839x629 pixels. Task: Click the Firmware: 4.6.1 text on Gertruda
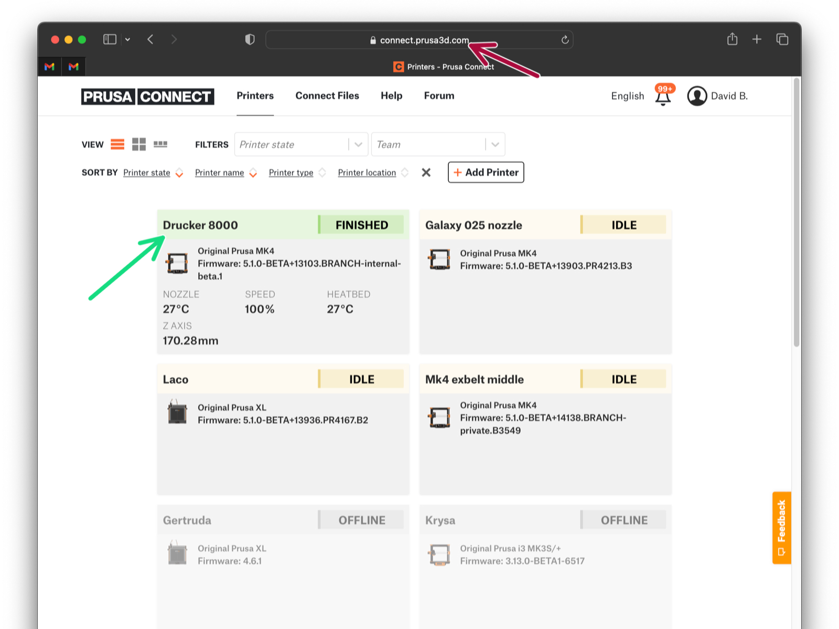pyautogui.click(x=230, y=561)
